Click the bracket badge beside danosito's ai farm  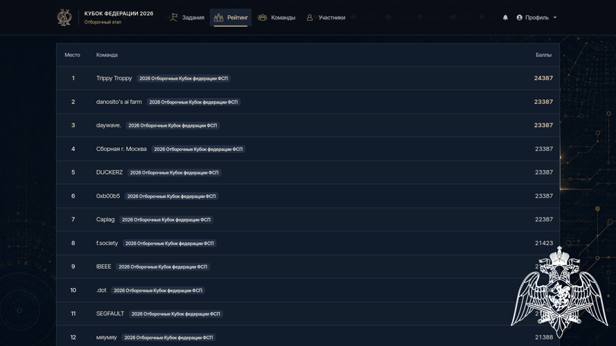(193, 102)
